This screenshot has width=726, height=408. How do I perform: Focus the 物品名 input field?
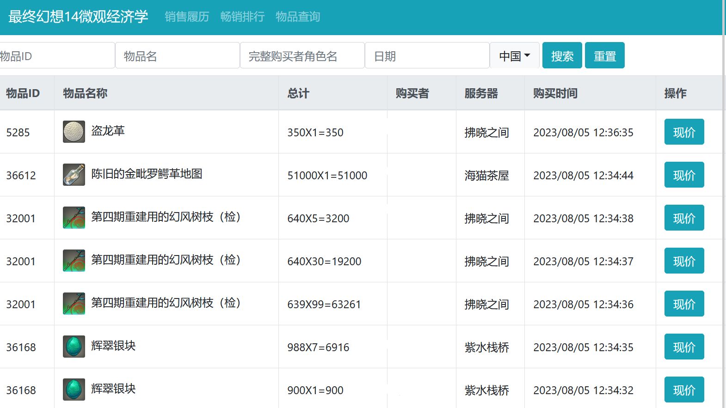[178, 55]
